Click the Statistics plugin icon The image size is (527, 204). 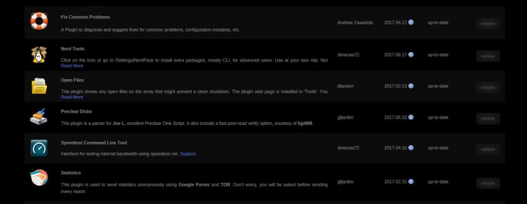coord(39,178)
